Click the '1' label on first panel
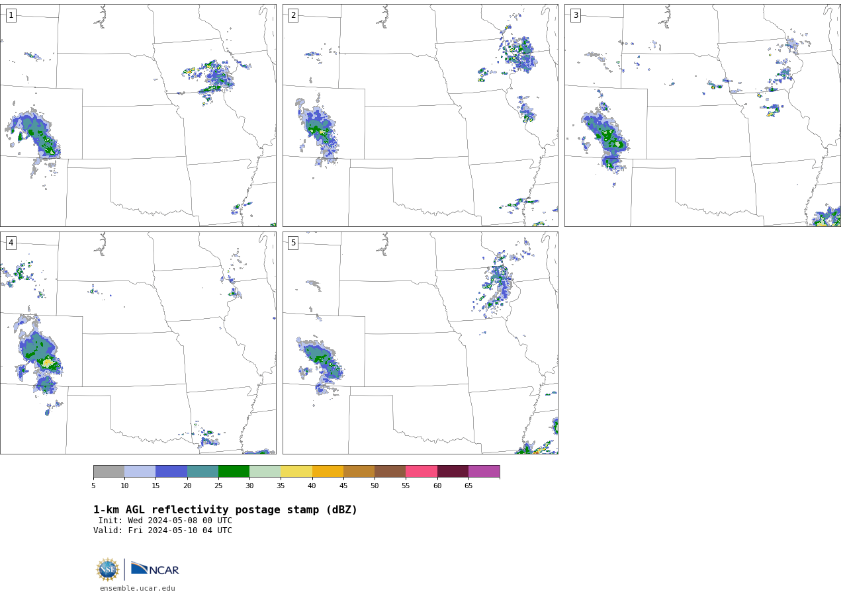 [11, 15]
